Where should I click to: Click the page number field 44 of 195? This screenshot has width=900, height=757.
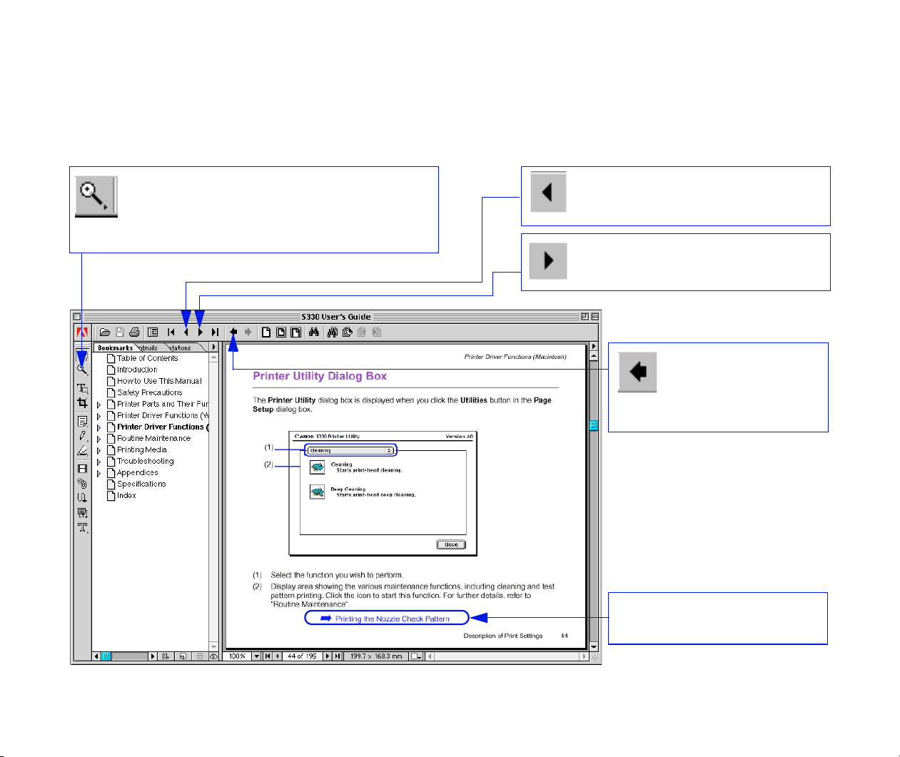pos(301,656)
